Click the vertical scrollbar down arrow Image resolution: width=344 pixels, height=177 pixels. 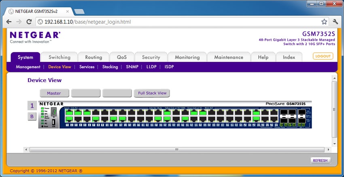click(x=335, y=144)
